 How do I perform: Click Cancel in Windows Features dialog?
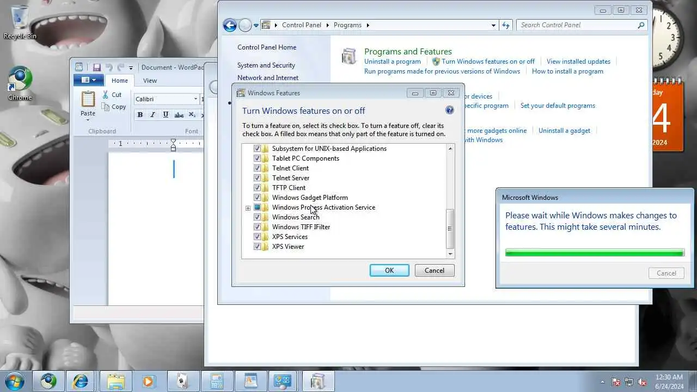pos(435,271)
